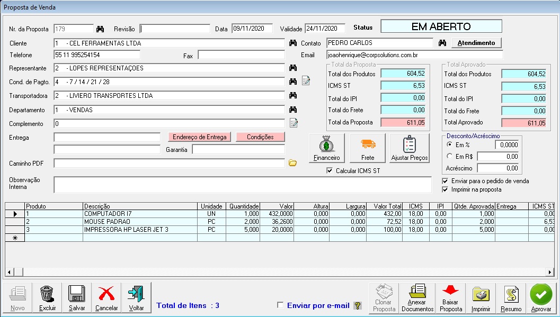Click Endereço de Entrega button
Screen dimensions: 560x317
[200, 137]
